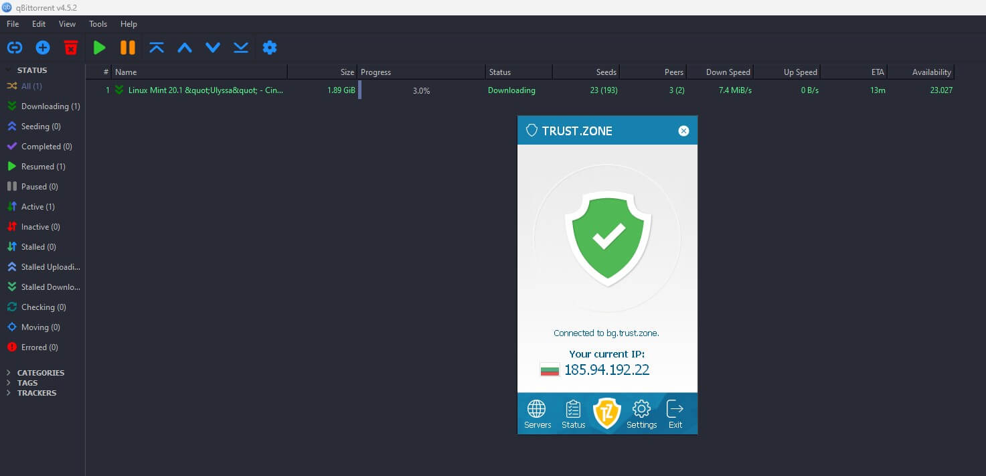Click the 23.027 availability value
Screen dimensions: 986x476
941,90
